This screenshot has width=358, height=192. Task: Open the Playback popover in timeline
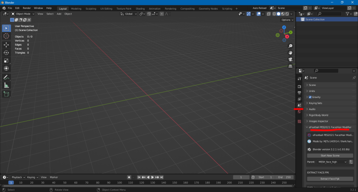pyautogui.click(x=18, y=177)
